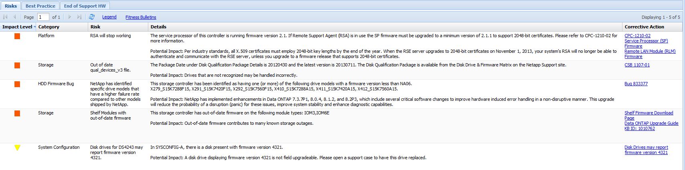The image size is (685, 170).
Task: Open the CPC-1210-02 corrective action link
Action: (637, 36)
